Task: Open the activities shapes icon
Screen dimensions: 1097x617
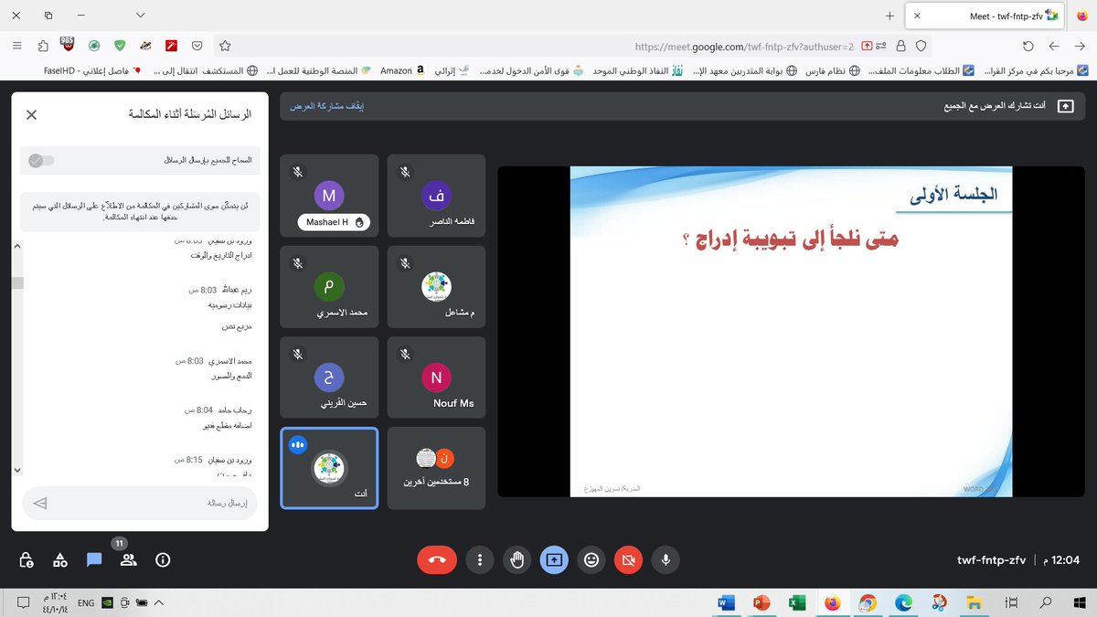Action: coord(59,559)
